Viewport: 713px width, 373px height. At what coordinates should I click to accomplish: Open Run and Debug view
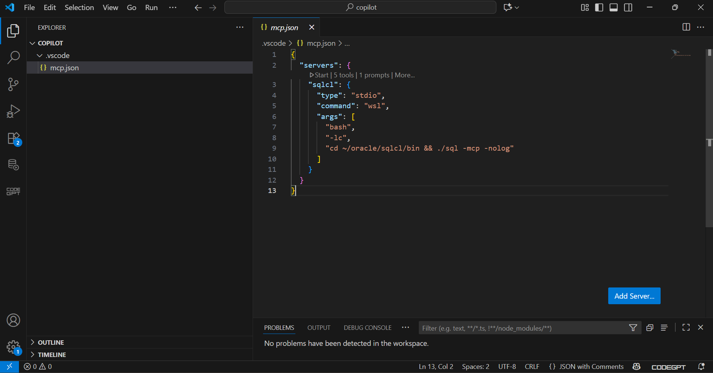[x=13, y=111]
